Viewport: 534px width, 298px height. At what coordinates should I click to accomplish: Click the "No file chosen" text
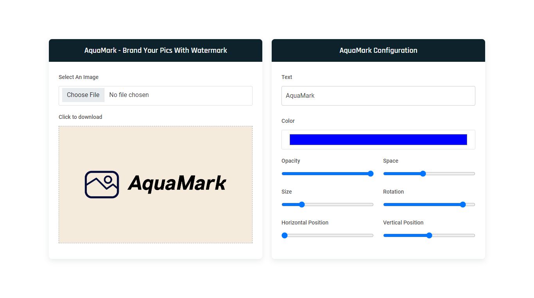point(129,95)
